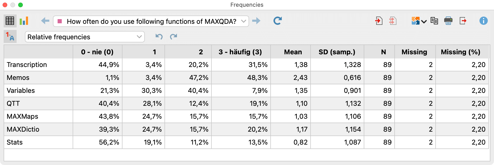Image resolution: width=494 pixels, height=165 pixels.
Task: Open the Relative frequencies dropdown
Action: pos(84,37)
